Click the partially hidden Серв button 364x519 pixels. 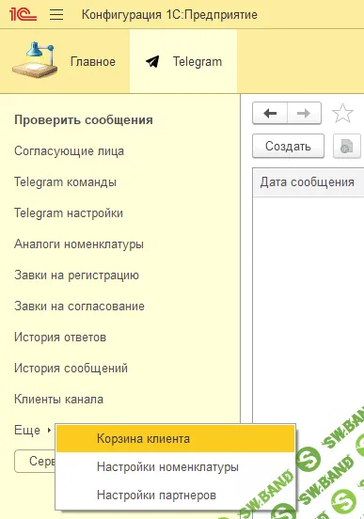click(35, 461)
